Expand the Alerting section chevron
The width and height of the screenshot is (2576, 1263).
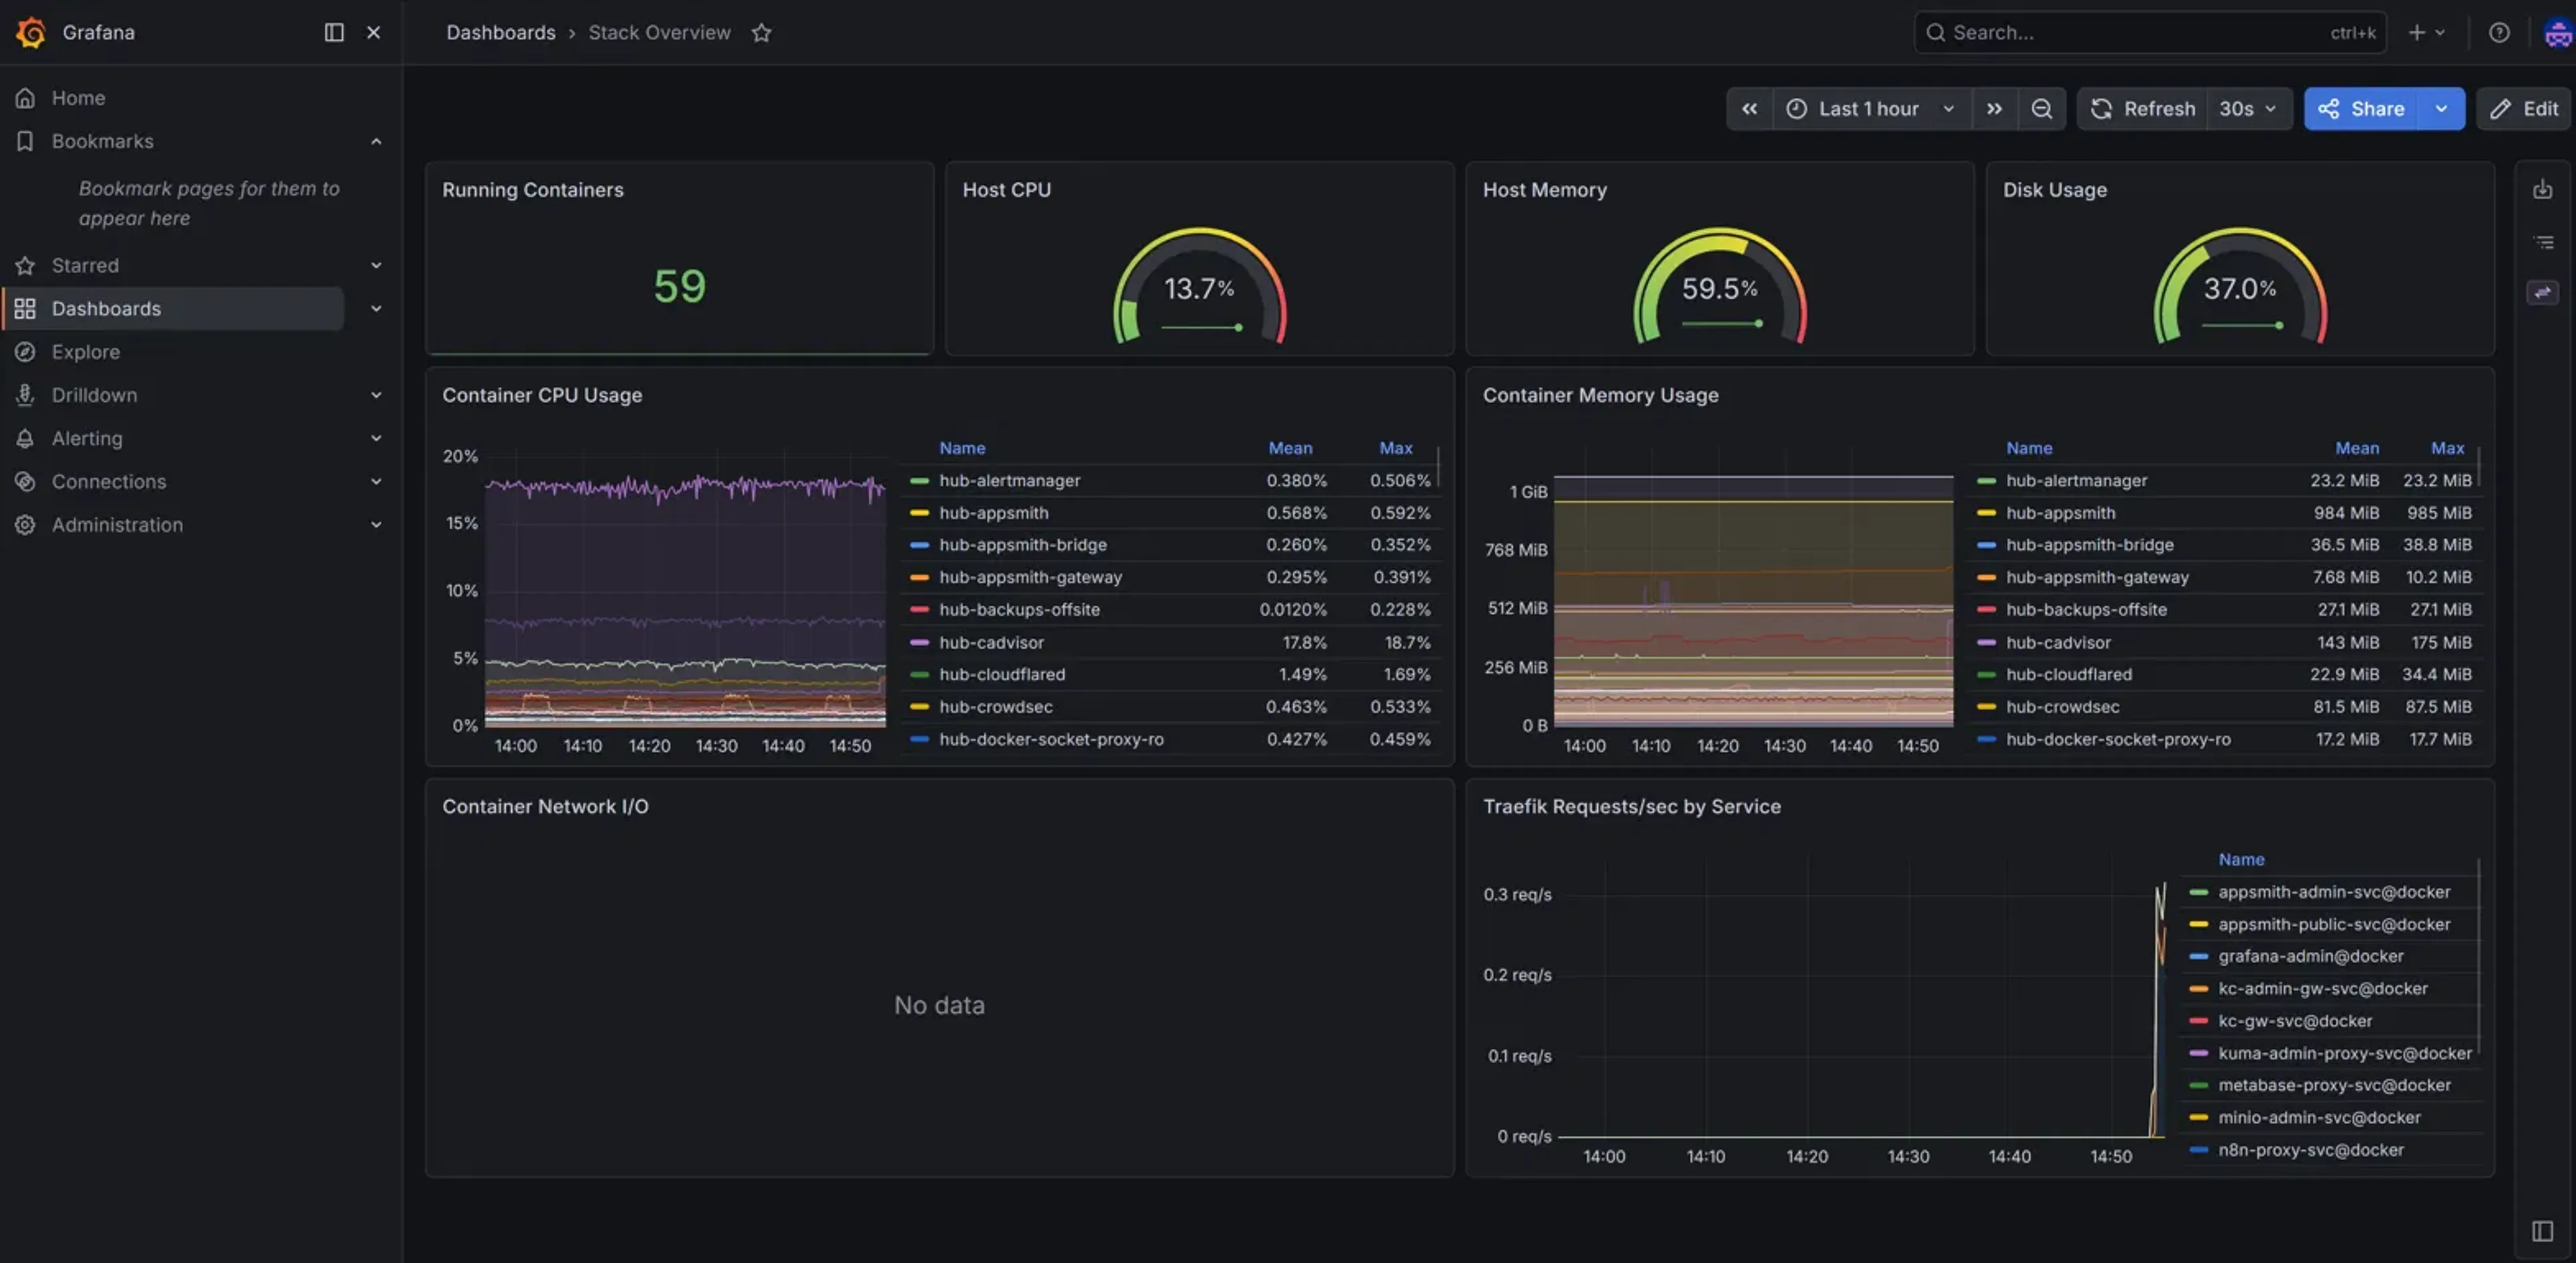[376, 438]
